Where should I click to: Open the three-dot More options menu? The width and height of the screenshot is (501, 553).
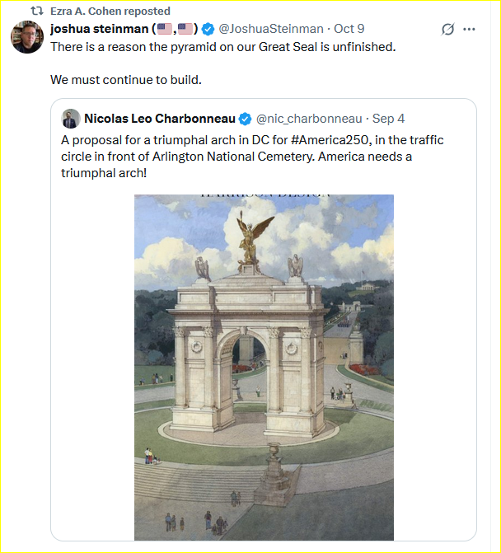(470, 29)
